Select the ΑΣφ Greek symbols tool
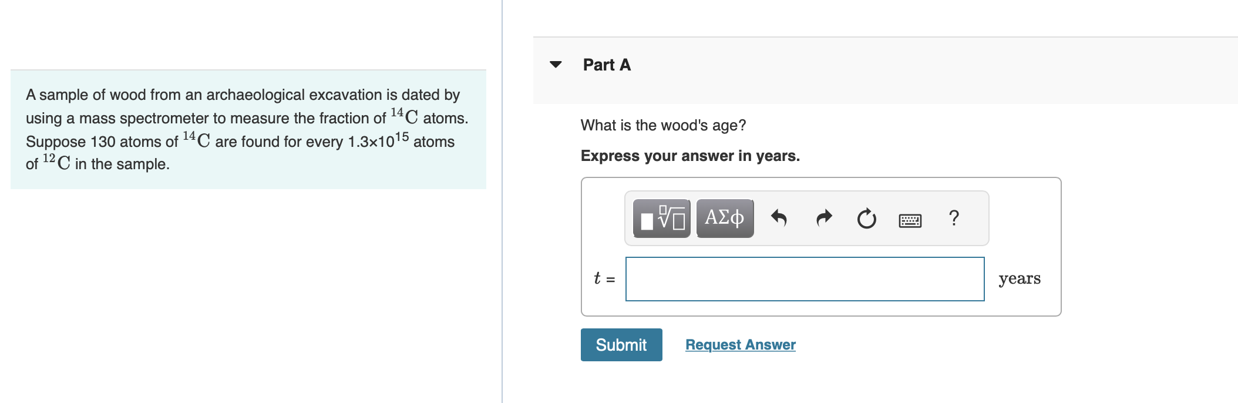 [724, 218]
